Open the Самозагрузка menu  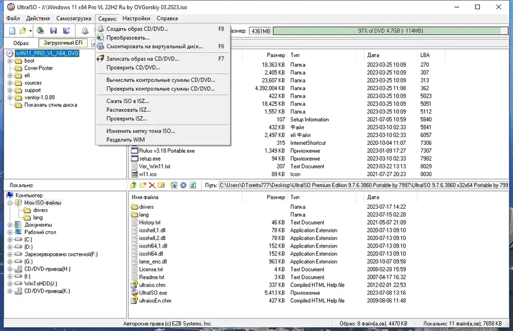pyautogui.click(x=73, y=18)
